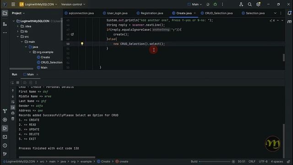Expand the .idea folder

click(x=18, y=27)
